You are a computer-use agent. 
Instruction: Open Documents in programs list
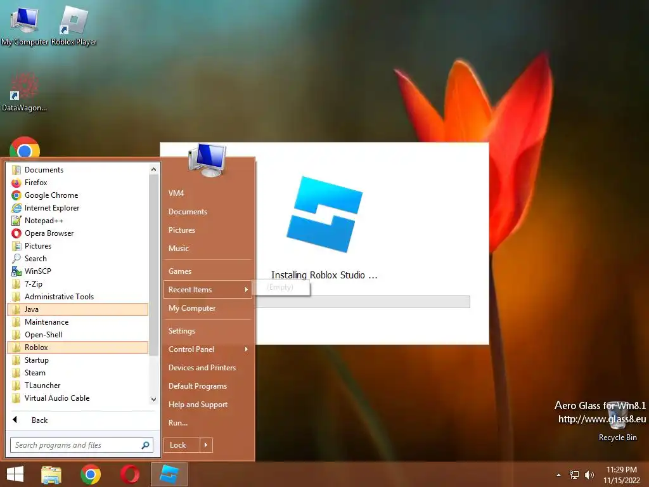(x=78, y=170)
